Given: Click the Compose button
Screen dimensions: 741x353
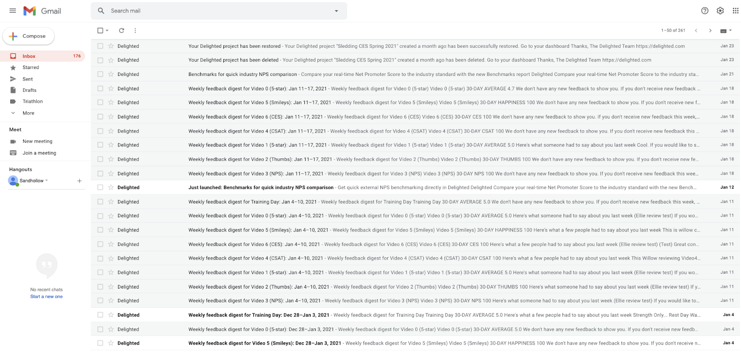Looking at the screenshot, I should [x=28, y=36].
